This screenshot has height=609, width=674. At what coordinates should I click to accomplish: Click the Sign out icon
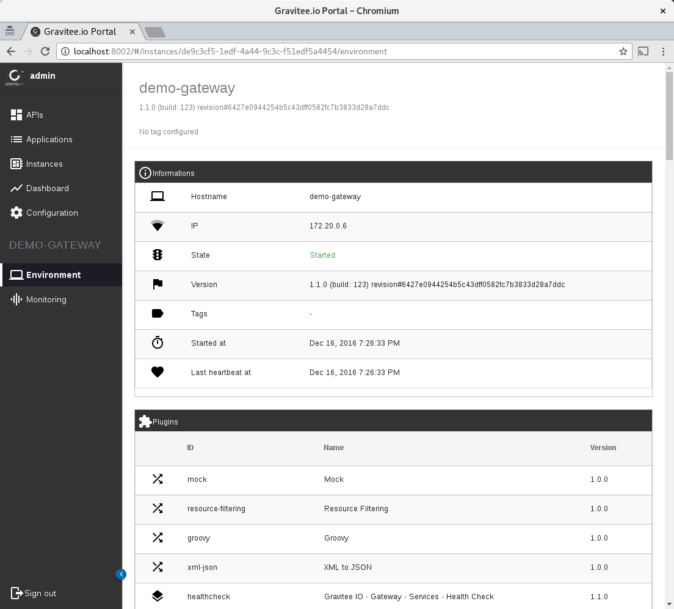[16, 593]
